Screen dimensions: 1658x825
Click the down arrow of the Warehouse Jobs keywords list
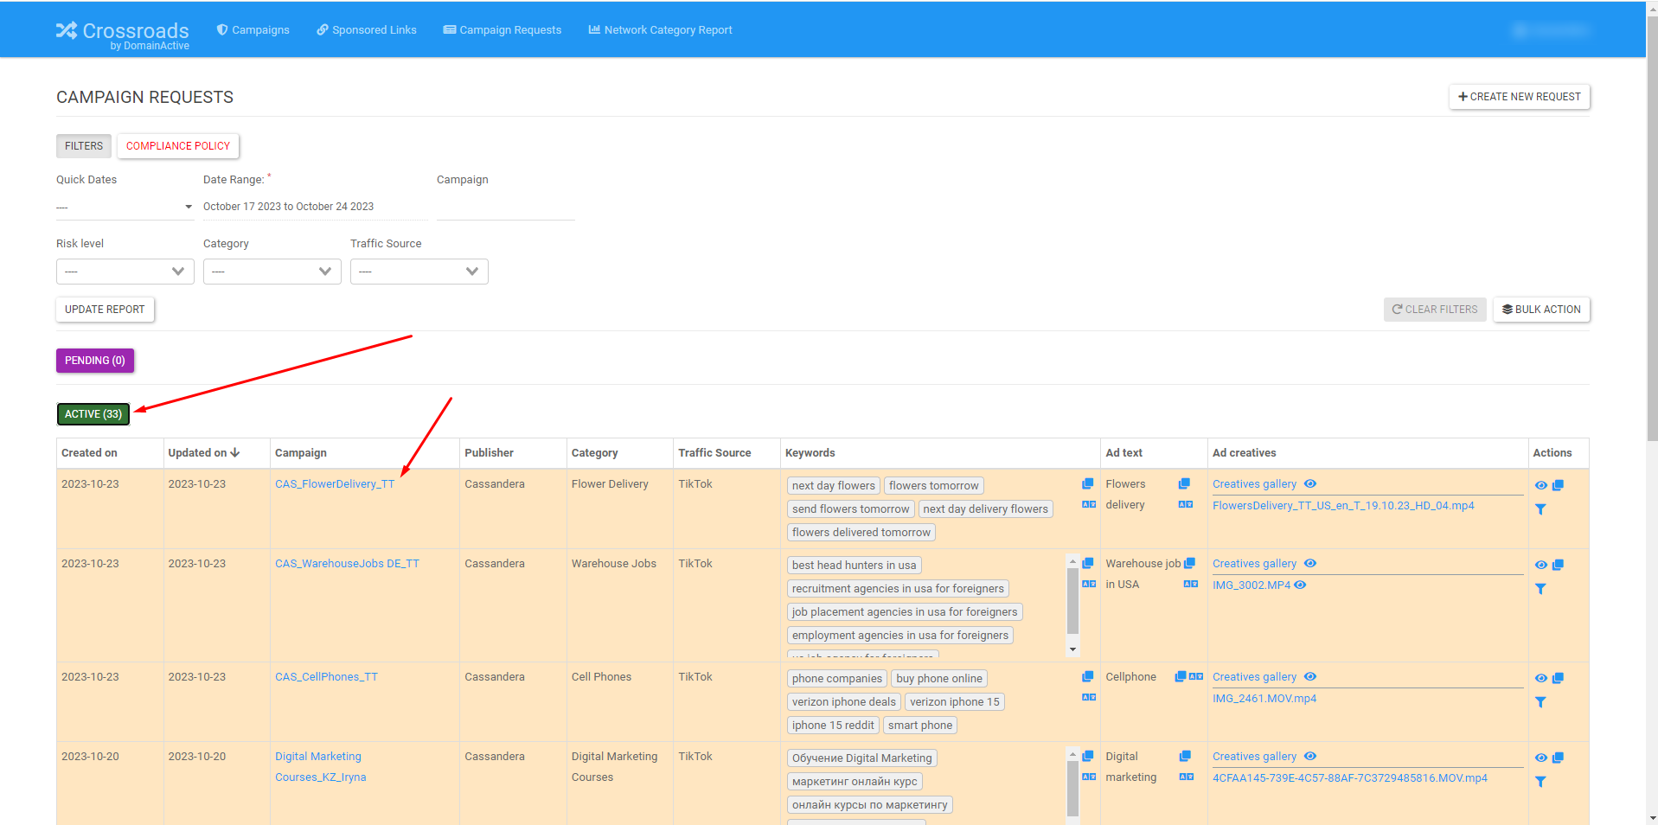[1072, 649]
